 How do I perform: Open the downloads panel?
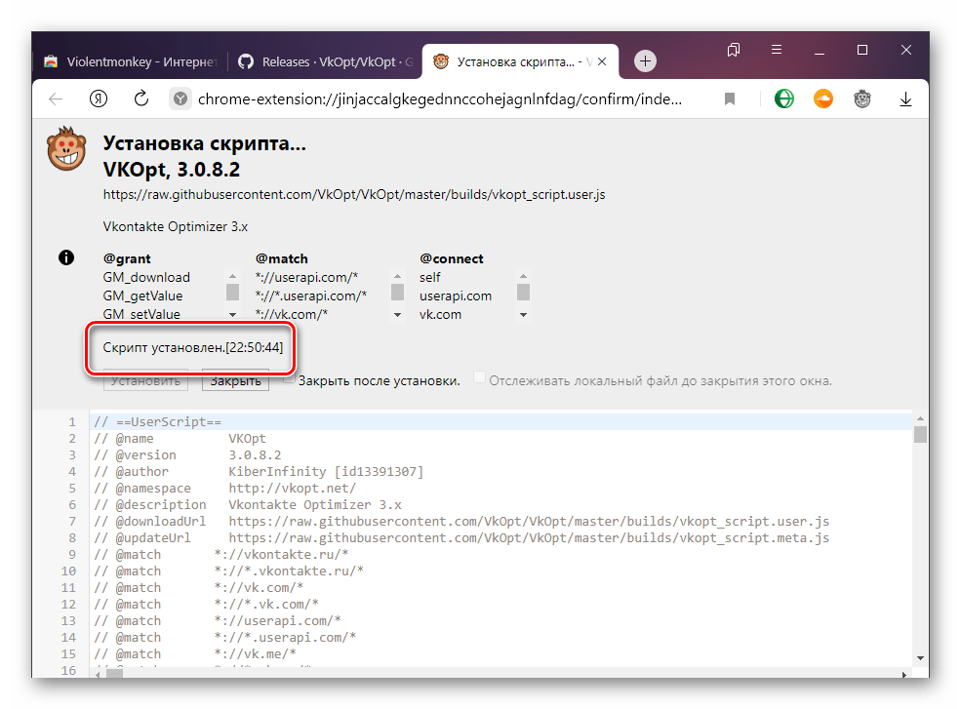tap(905, 98)
